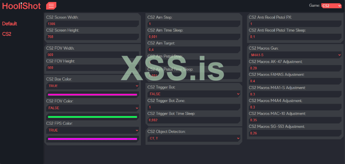Click the 'CS2 Screen Width:' label
The image size is (345, 164).
pos(62,17)
